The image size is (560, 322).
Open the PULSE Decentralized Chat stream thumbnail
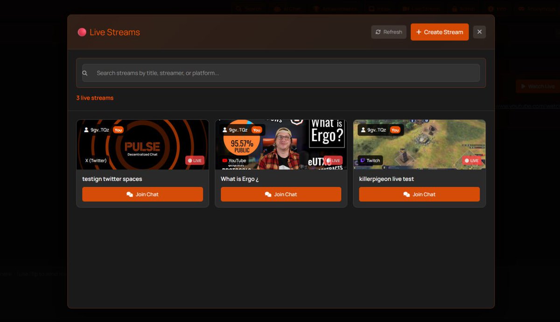pos(143,144)
